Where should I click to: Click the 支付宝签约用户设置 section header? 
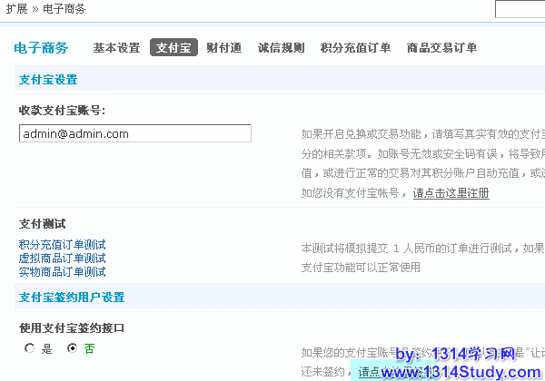(x=72, y=298)
